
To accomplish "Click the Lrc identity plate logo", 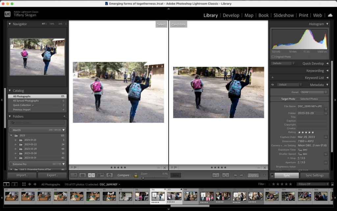I will (8, 14).
